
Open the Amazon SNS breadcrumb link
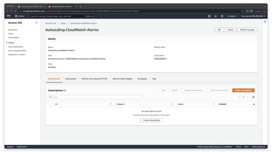[x=51, y=23]
